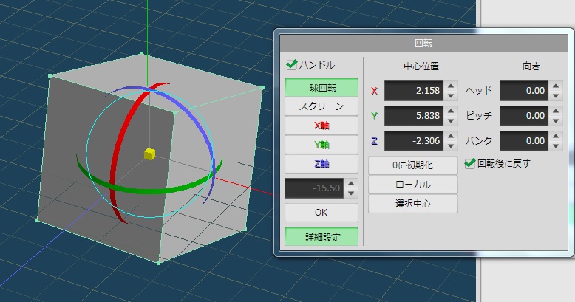Viewport: 575px width, 302px height.
Task: Choose Y軸 rotation button
Action: 321,145
